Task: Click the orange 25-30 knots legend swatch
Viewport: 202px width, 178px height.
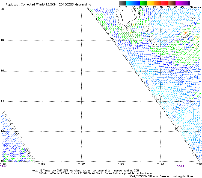Action: pyautogui.click(x=158, y=3)
